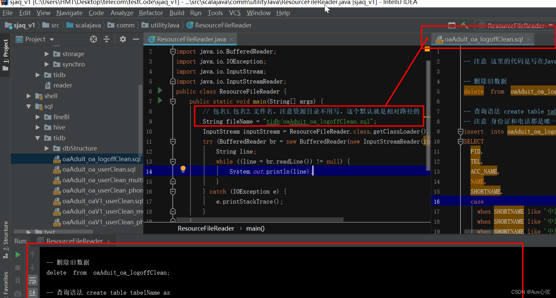Click the camera snapshot icon in Run panel
556x298 pixels.
coord(18,293)
